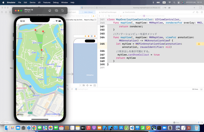
Task: Toggle the Xcode inspector panel
Action: tap(200, 8)
